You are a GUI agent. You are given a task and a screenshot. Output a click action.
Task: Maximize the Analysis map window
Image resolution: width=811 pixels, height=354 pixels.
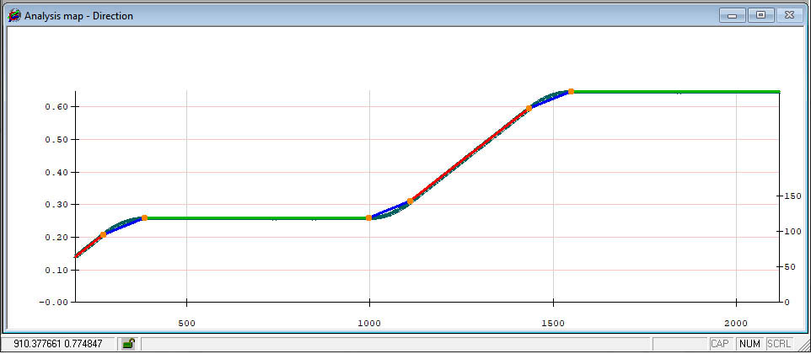tap(760, 15)
